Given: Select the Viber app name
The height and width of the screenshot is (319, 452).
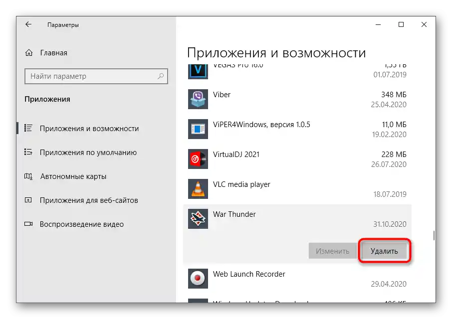Looking at the screenshot, I should [222, 95].
